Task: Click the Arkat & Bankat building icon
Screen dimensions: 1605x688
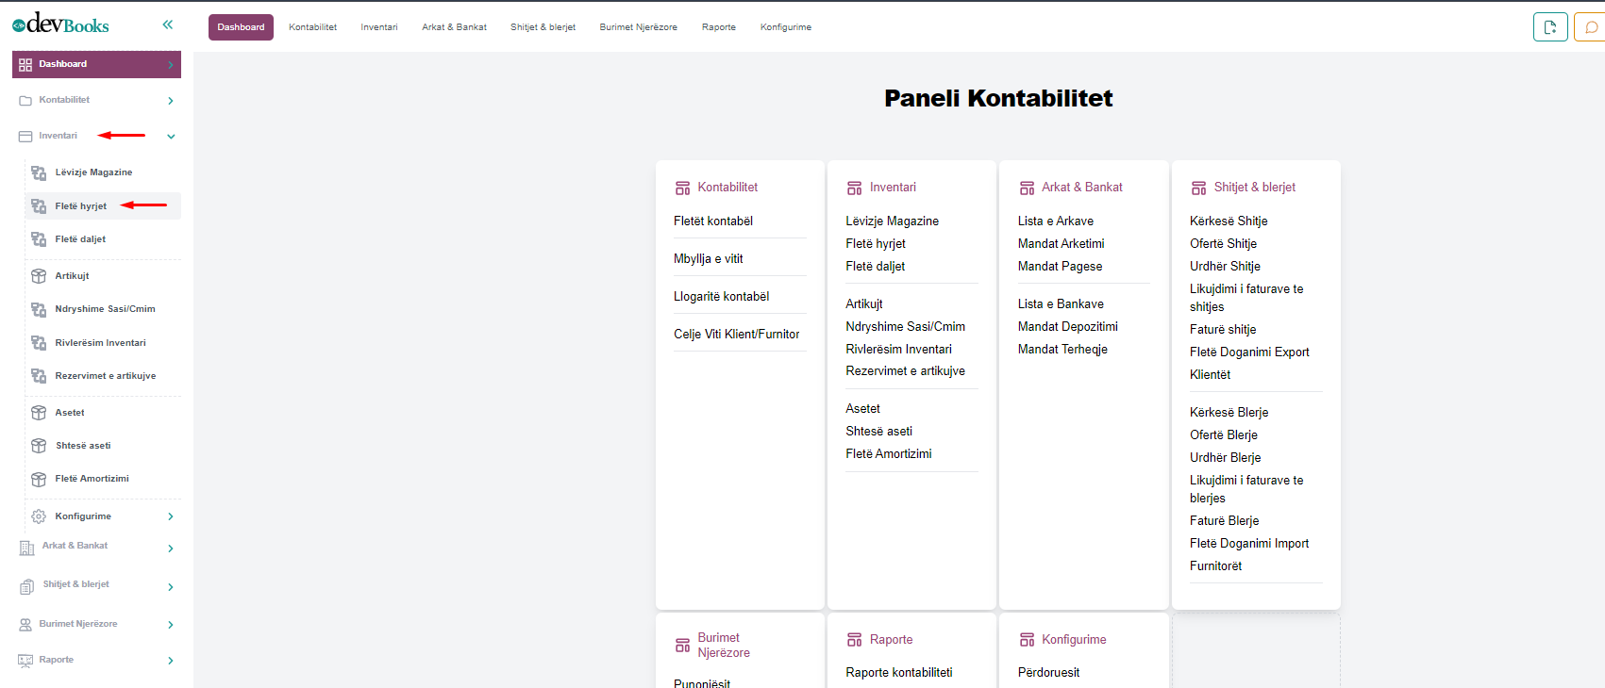Action: point(26,548)
